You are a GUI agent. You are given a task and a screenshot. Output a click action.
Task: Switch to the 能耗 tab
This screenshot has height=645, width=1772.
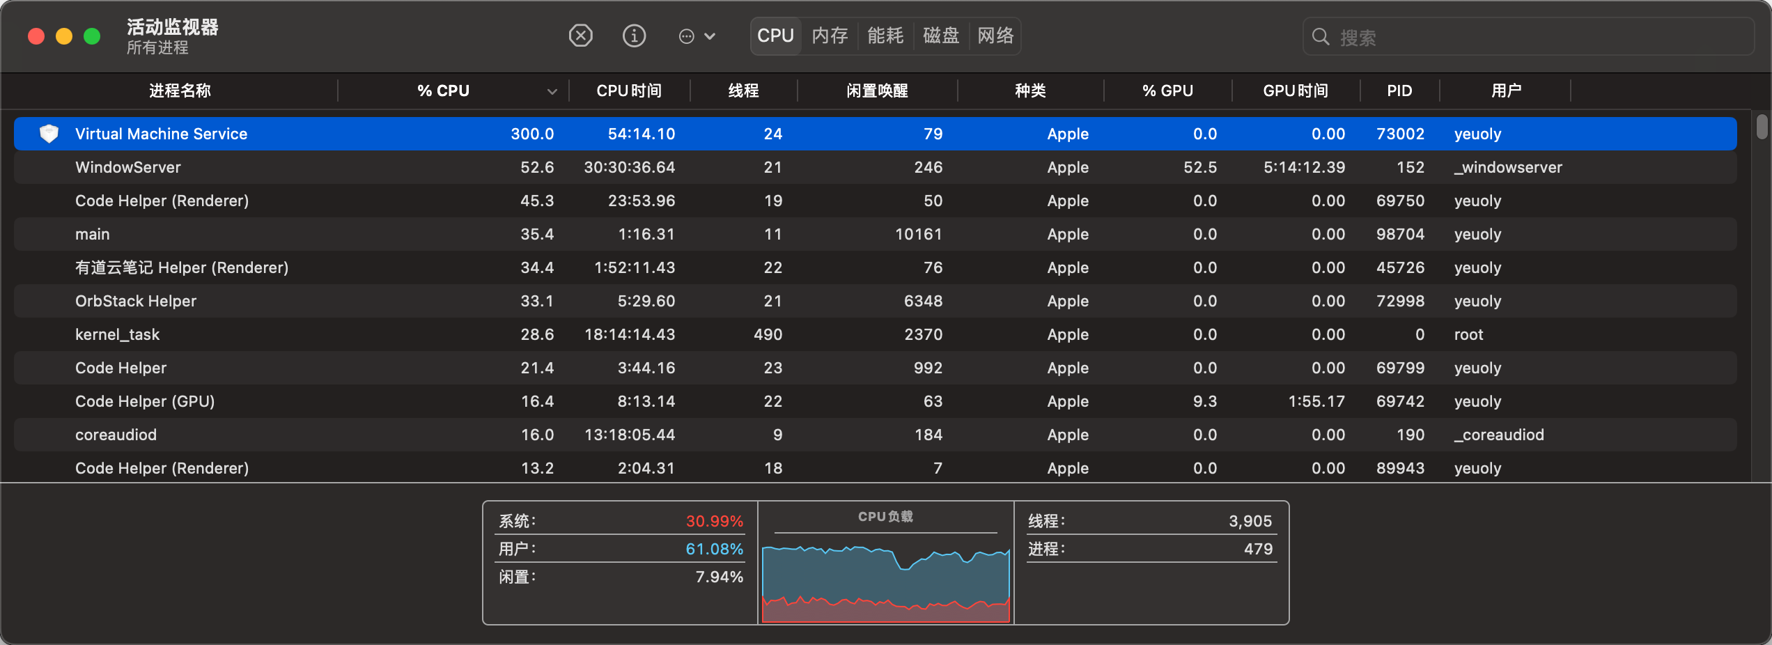[885, 36]
